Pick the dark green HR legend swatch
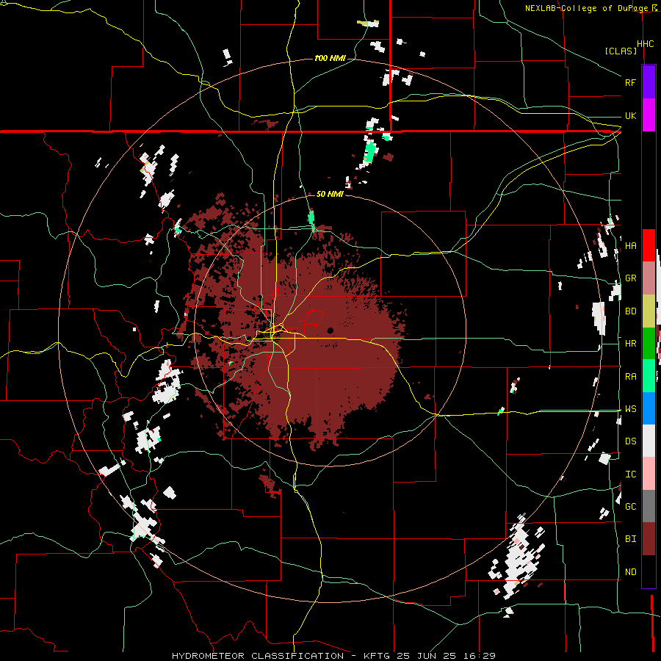 [x=649, y=343]
